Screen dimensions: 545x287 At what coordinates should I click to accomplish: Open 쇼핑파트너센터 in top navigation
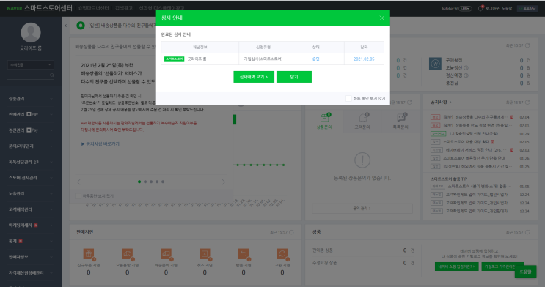click(x=93, y=8)
